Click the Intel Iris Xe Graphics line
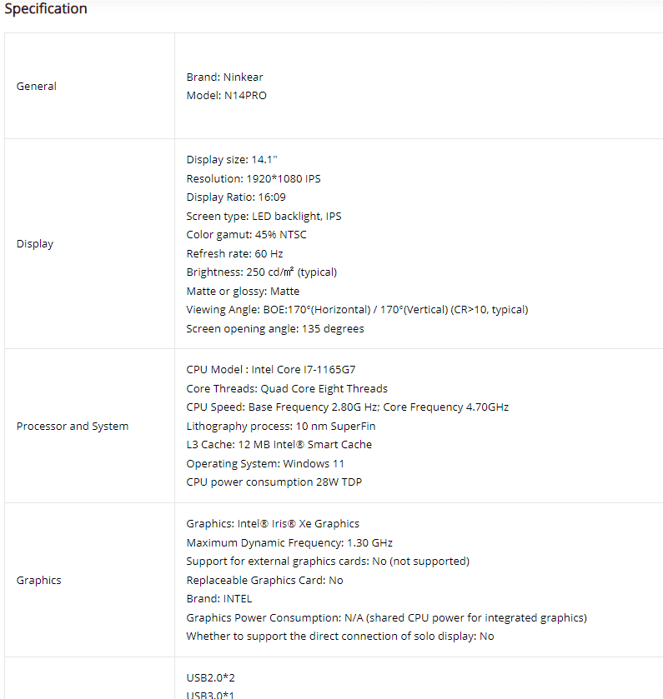This screenshot has width=663, height=699. (273, 524)
